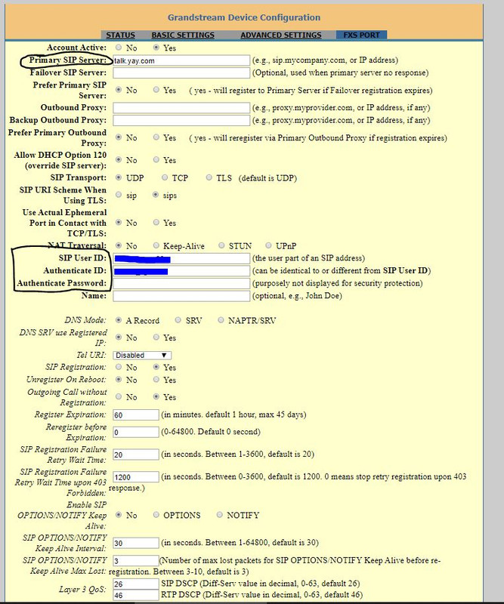Select Yes for Allow DHCP Option 120
This screenshot has width=504, height=604.
coord(156,159)
